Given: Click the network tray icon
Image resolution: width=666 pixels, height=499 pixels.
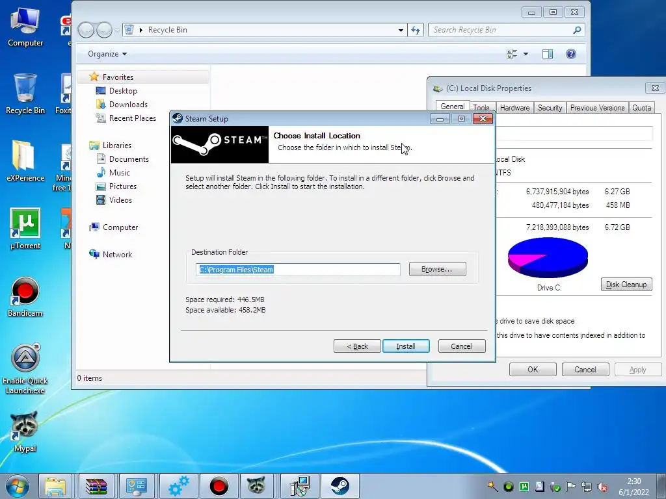Looking at the screenshot, I should click(x=587, y=487).
